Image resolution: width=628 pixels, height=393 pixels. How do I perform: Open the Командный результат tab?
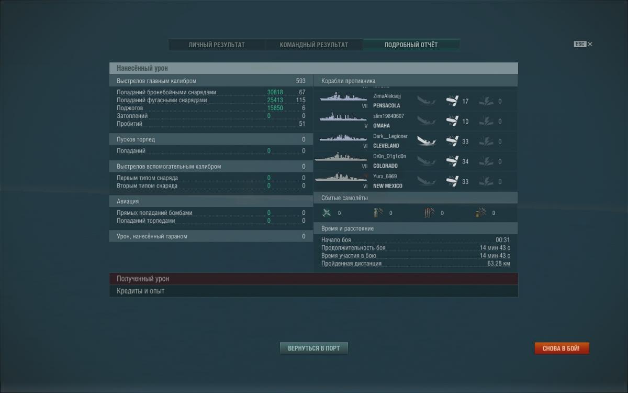[314, 45]
